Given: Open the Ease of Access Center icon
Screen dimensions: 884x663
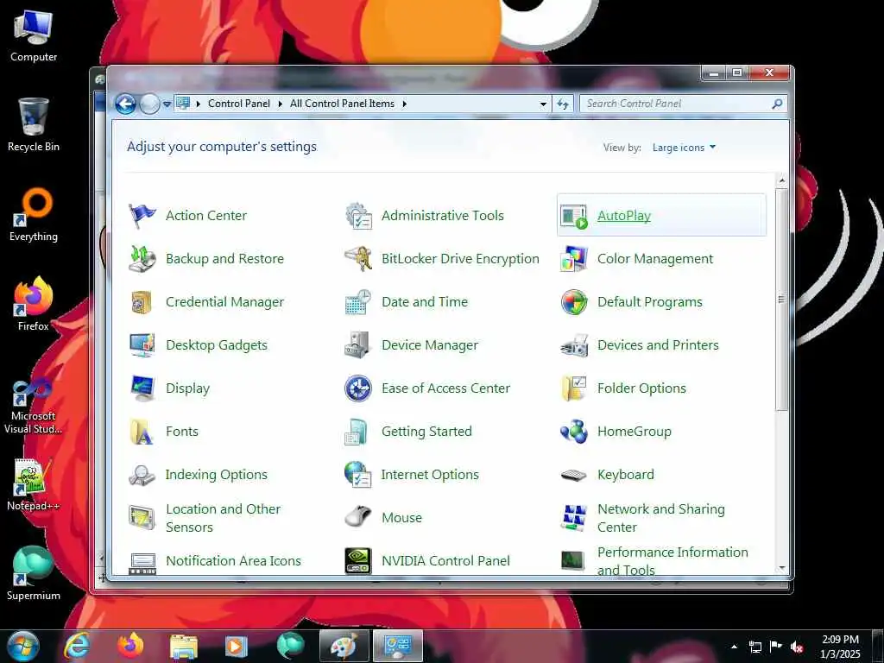Looking at the screenshot, I should pos(358,388).
